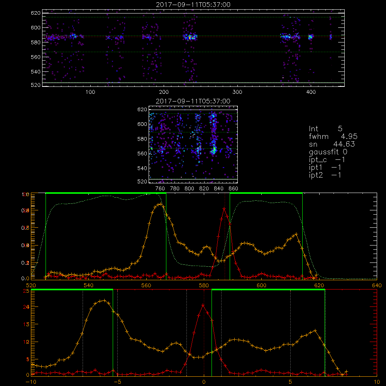Click x-axis label 780 on the middle image
Image resolution: width=386 pixels, height=386 pixels.
pos(175,189)
